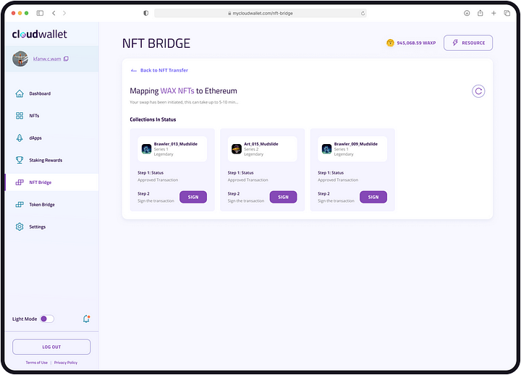Screen dimensions: 521x375
Task: Open the notifications bell
Action: click(86, 319)
